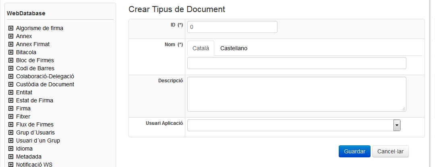Viewport: 435px width, 167px height.
Task: Focus the ID input field
Action: 232,27
